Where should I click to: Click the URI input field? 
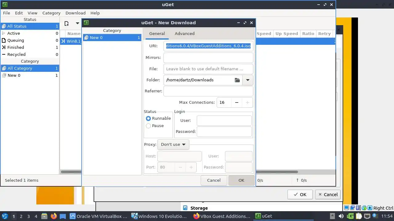[x=208, y=46]
